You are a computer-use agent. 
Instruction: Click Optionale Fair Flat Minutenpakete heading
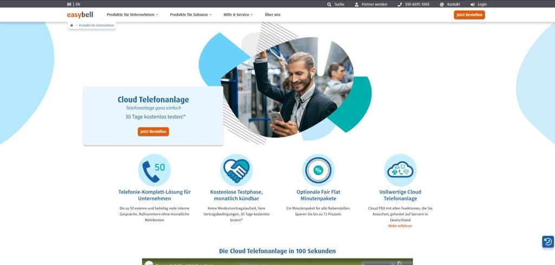318,195
